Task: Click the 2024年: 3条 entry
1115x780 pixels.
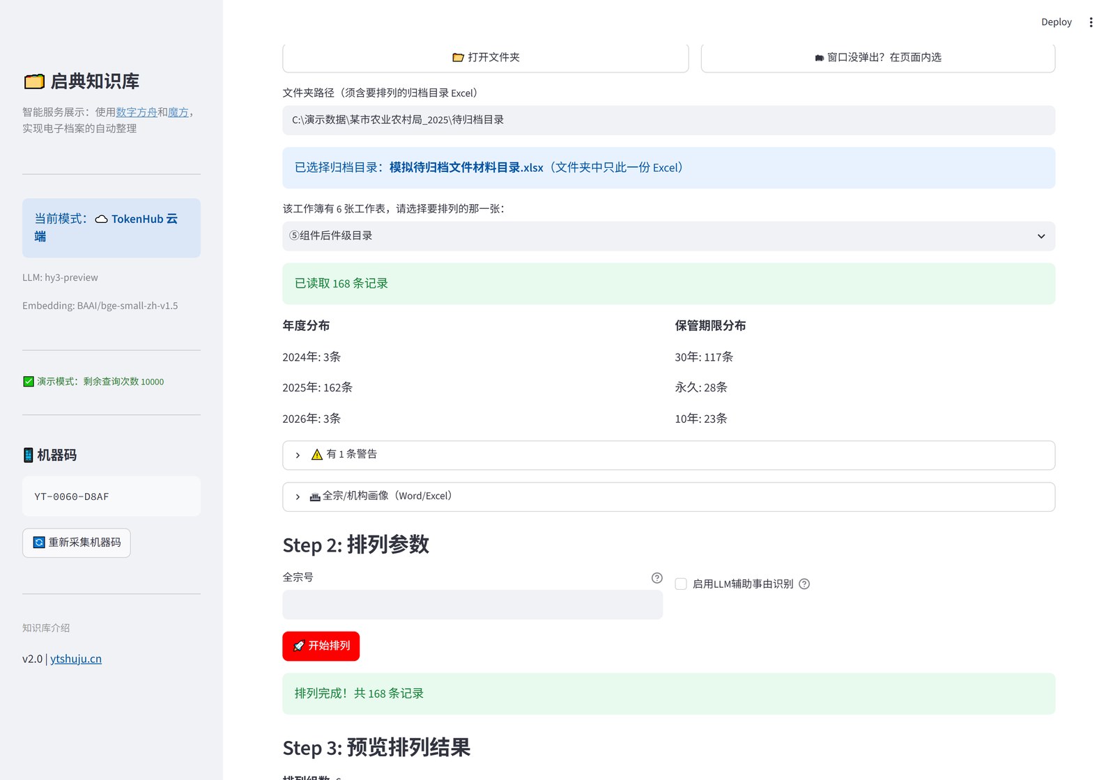Action: point(312,357)
